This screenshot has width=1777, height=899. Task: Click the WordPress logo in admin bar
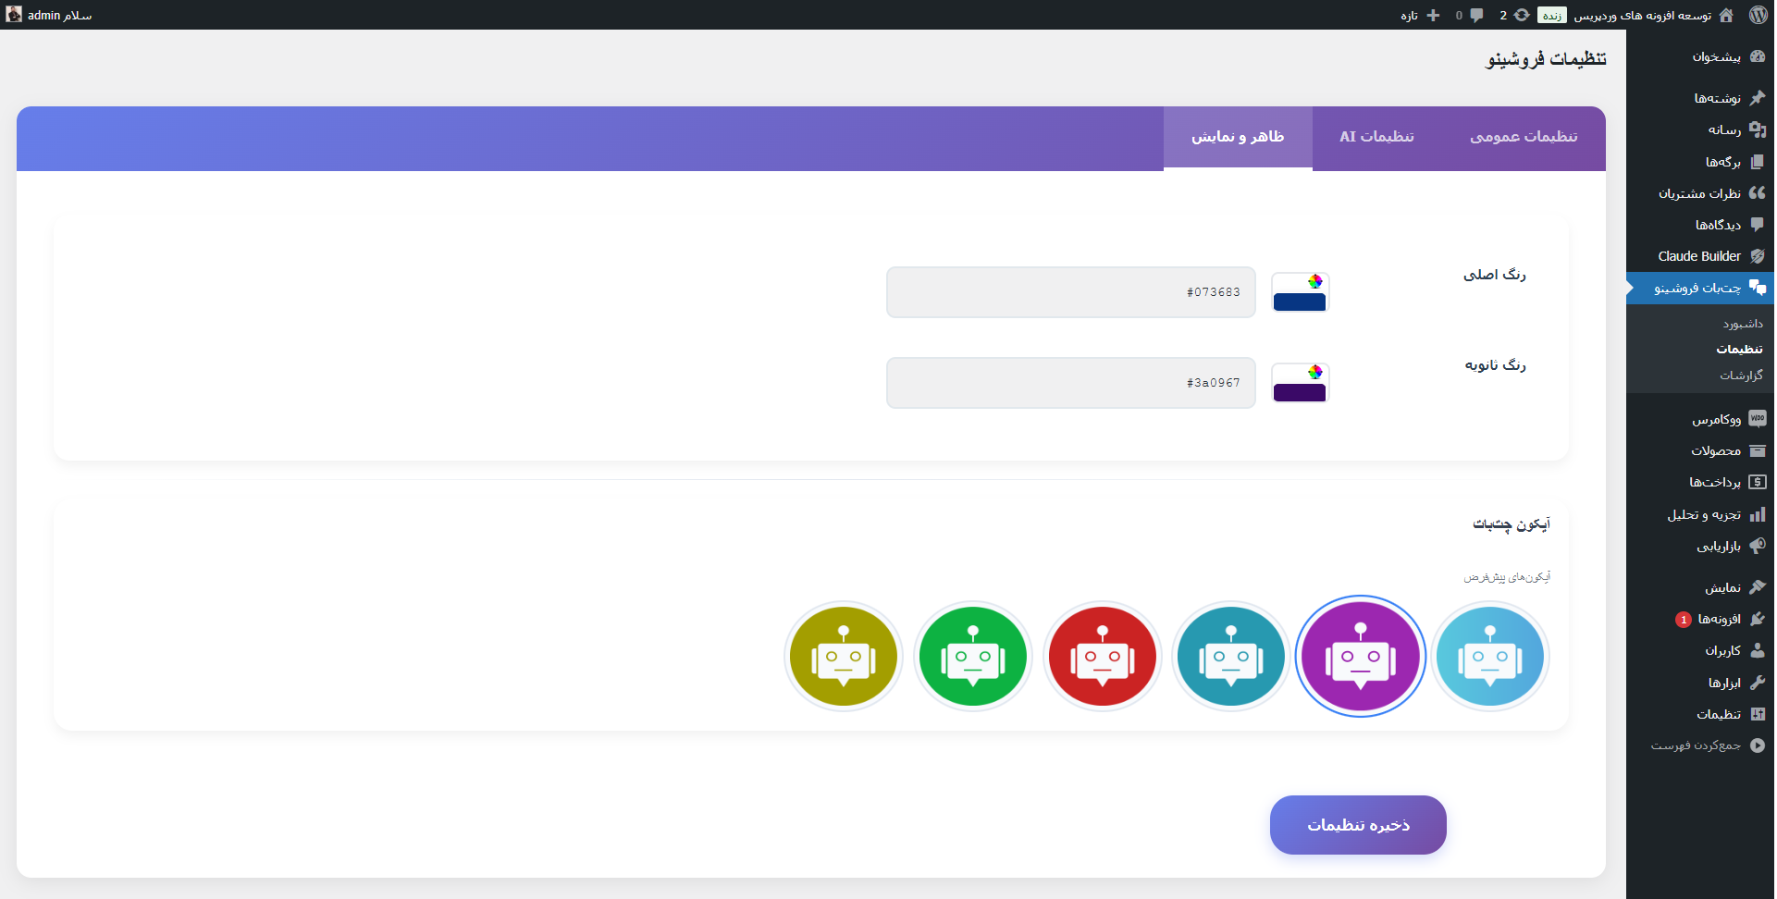pyautogui.click(x=1758, y=15)
